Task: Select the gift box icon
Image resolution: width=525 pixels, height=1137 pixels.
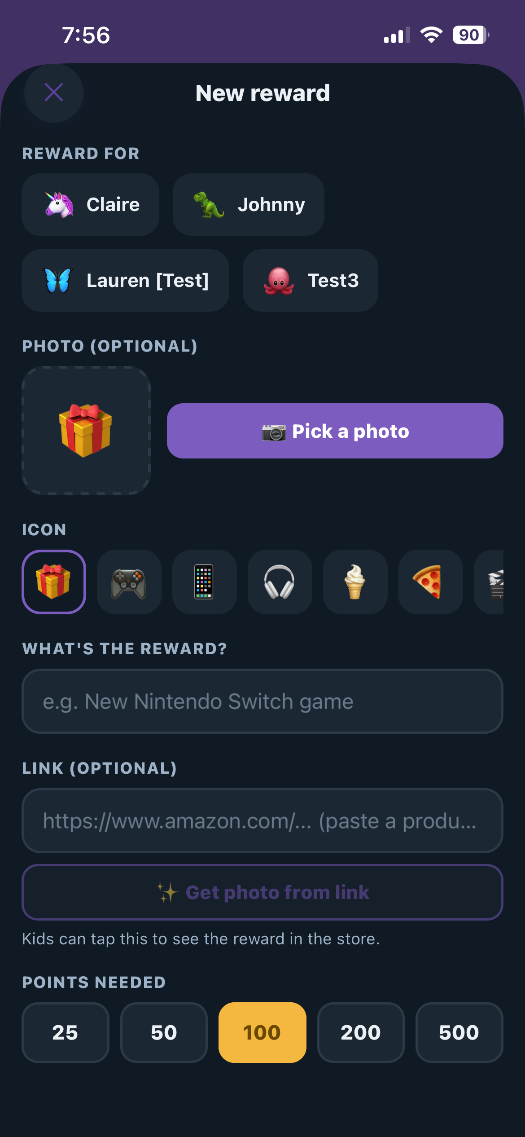Action: tap(54, 582)
